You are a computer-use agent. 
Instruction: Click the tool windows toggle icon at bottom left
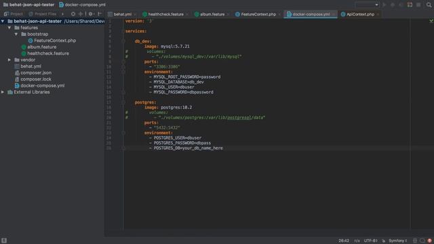pyautogui.click(x=4, y=241)
